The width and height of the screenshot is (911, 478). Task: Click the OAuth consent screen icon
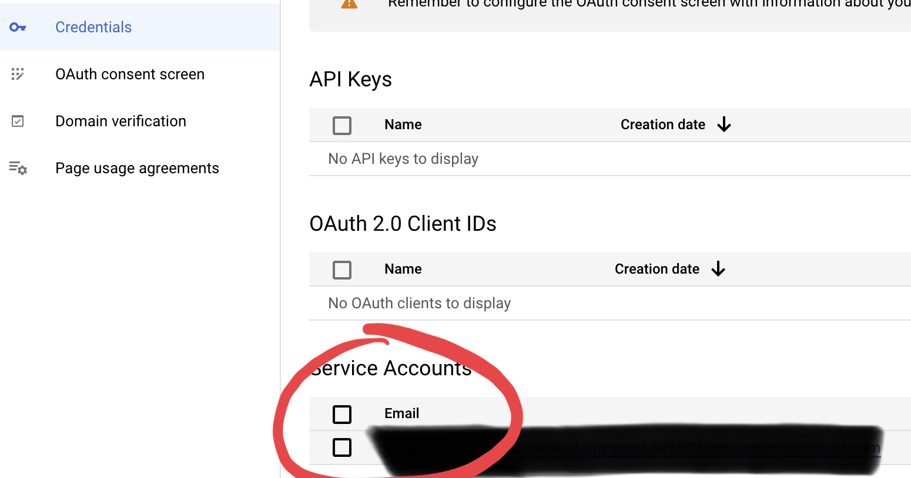click(x=18, y=74)
